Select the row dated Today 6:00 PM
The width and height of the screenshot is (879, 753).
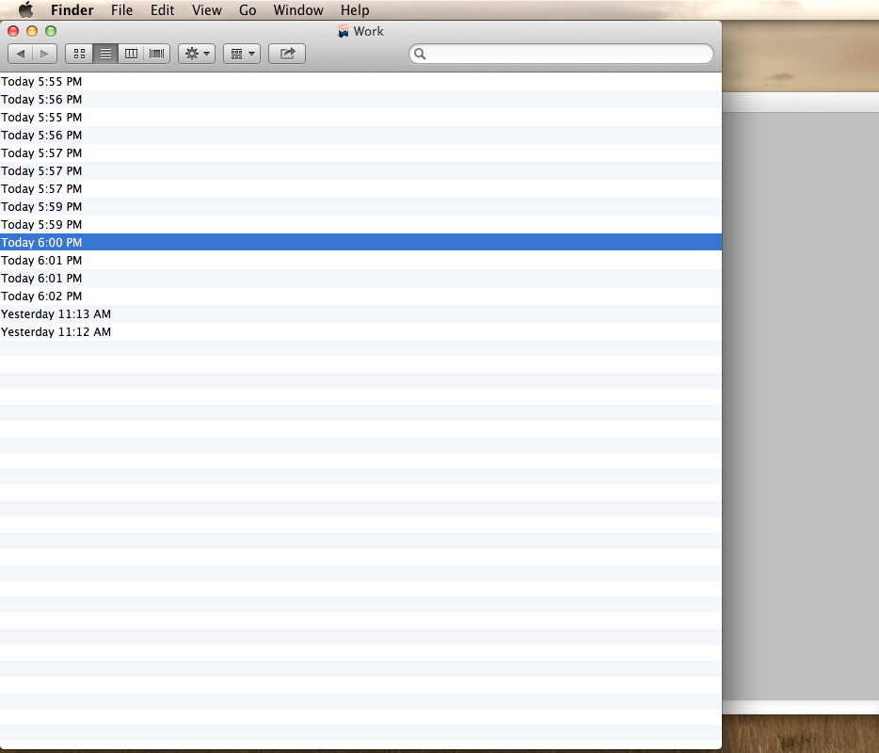point(360,242)
